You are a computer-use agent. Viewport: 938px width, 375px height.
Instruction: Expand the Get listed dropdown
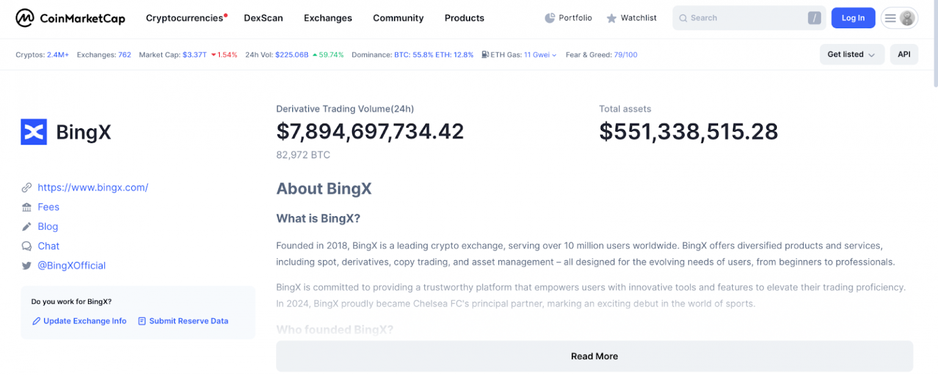(x=851, y=54)
